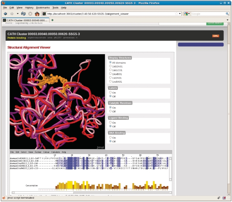Click the page scrollbar up arrow
This screenshot has height=202, width=232.
pos(229,24)
